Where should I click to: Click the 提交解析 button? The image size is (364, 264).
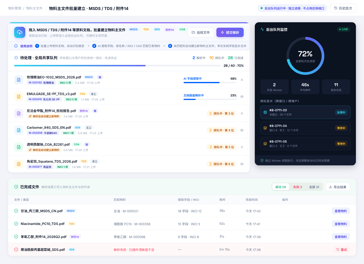(x=230, y=32)
